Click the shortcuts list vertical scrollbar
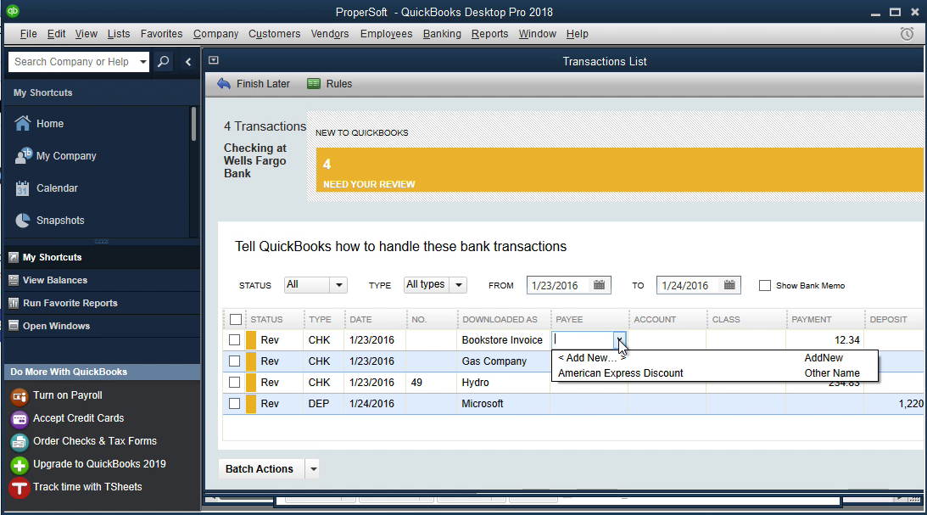 pos(193,124)
